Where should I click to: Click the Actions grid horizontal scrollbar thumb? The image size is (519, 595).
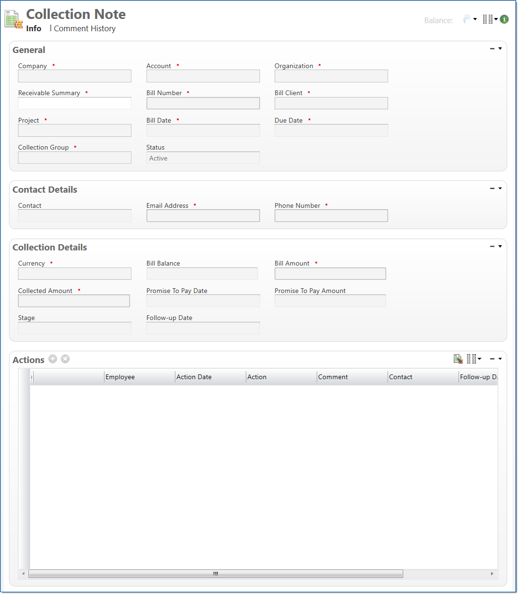(x=216, y=574)
